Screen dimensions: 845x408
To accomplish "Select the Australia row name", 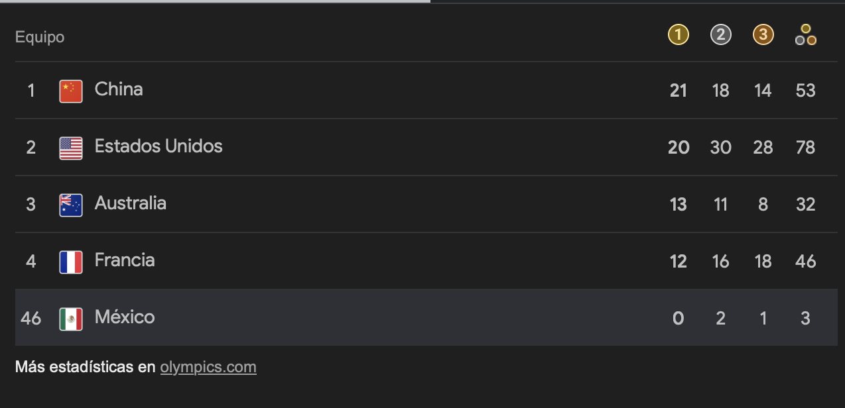I will point(131,203).
